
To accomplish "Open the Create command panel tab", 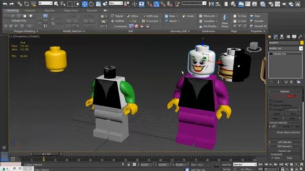I will [270, 37].
